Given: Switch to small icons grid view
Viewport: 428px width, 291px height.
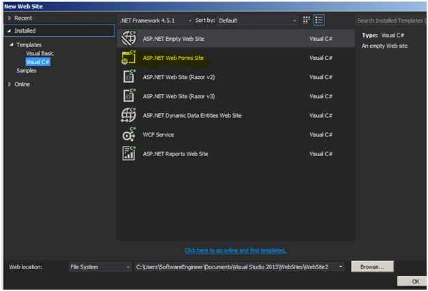Looking at the screenshot, I should 306,20.
